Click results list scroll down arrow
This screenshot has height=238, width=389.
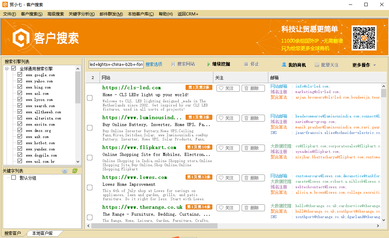click(384, 220)
